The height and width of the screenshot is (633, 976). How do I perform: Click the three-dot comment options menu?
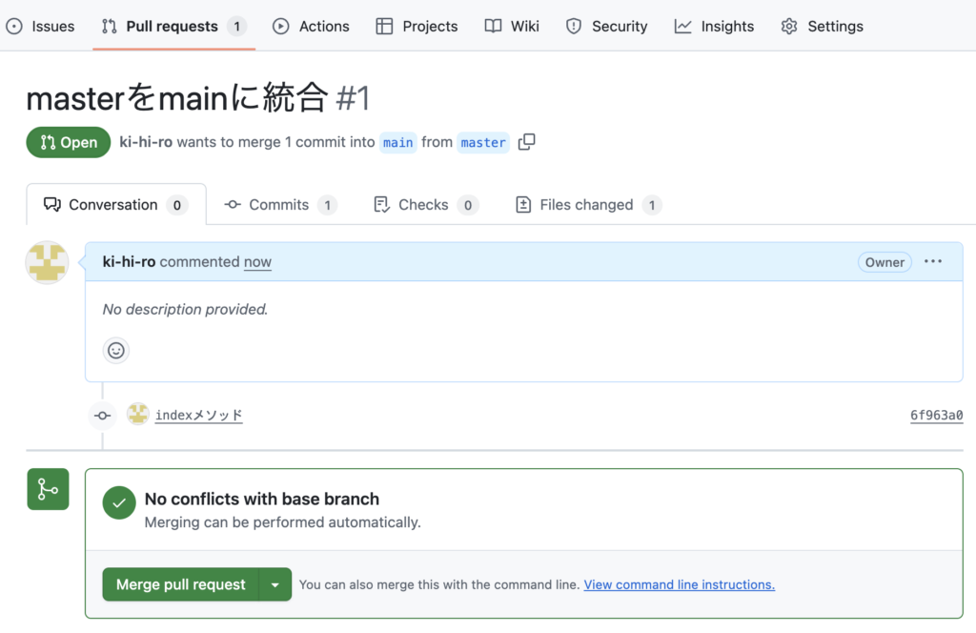pos(933,262)
